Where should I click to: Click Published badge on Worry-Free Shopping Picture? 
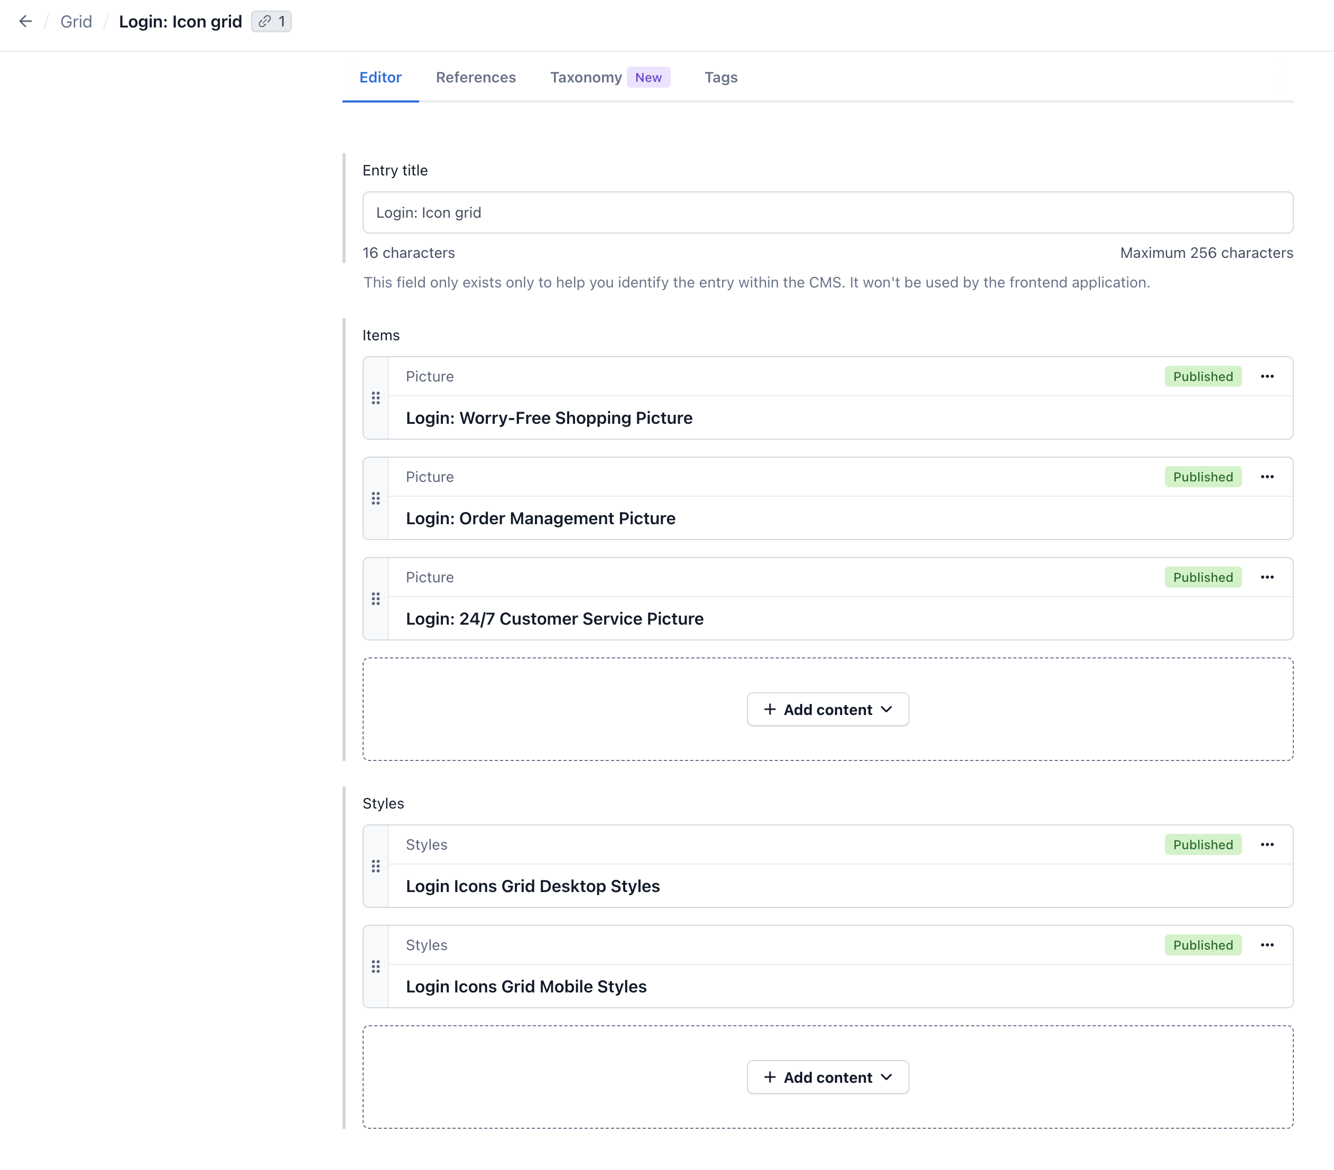click(x=1203, y=376)
